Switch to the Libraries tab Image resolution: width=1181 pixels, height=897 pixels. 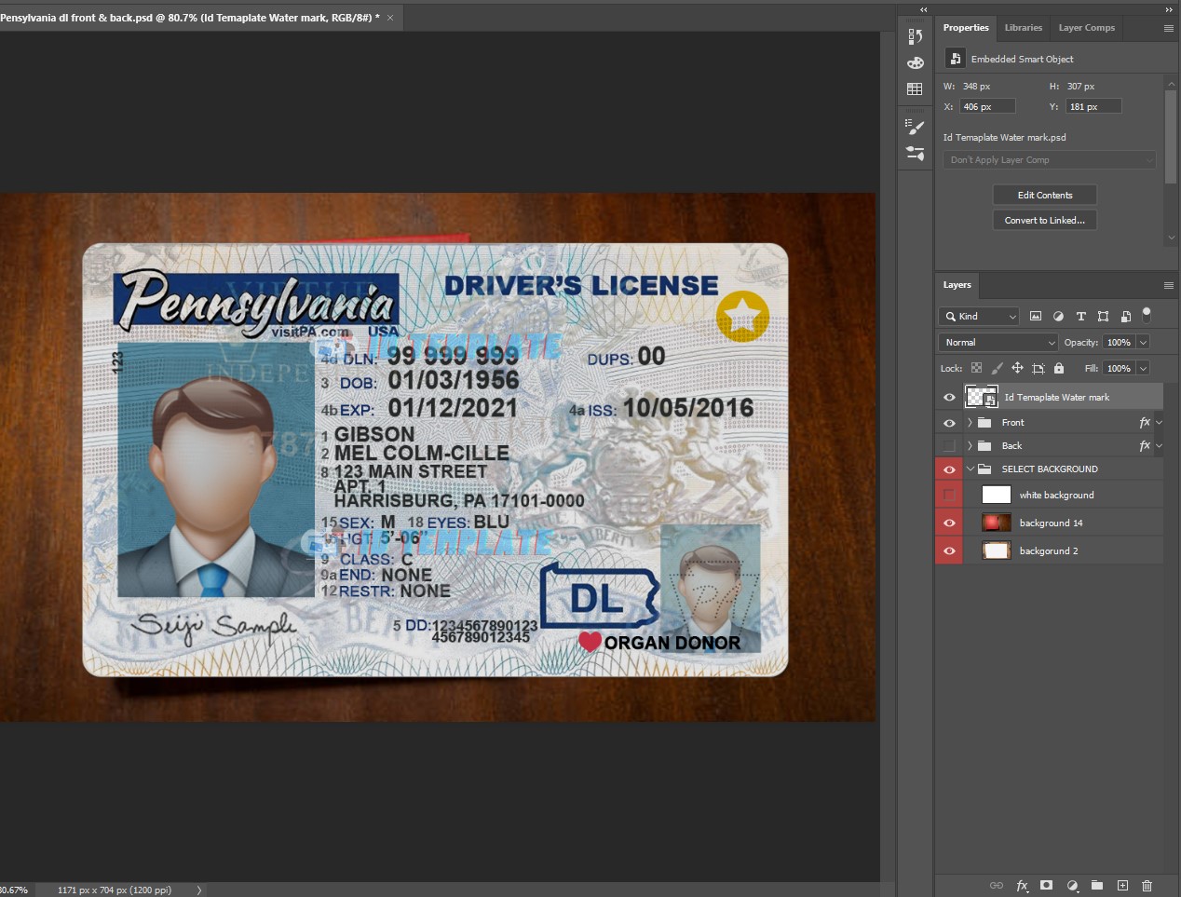click(1023, 28)
